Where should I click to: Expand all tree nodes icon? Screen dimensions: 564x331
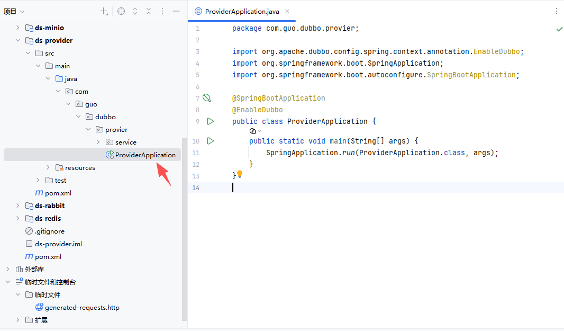tap(135, 12)
